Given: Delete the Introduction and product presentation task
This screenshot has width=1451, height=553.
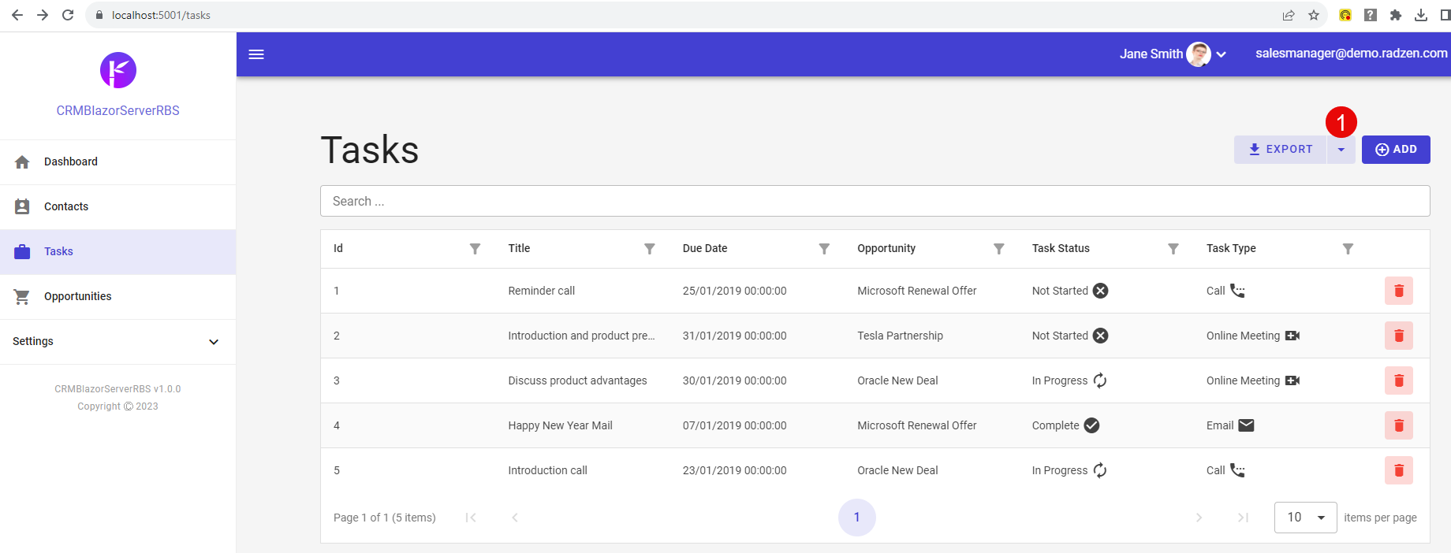Looking at the screenshot, I should tap(1399, 336).
